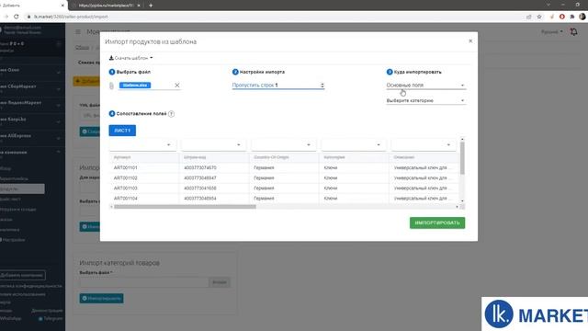Click the scroll right arrow of table
The height and width of the screenshot is (331, 588).
point(457,207)
